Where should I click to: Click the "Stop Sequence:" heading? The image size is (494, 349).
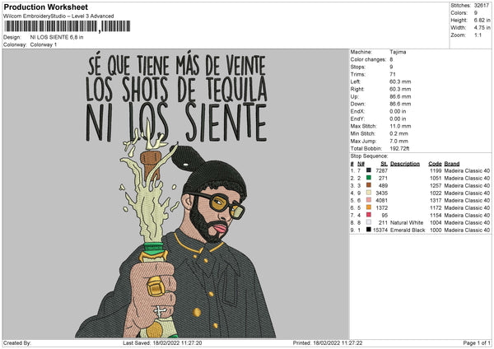(369, 156)
